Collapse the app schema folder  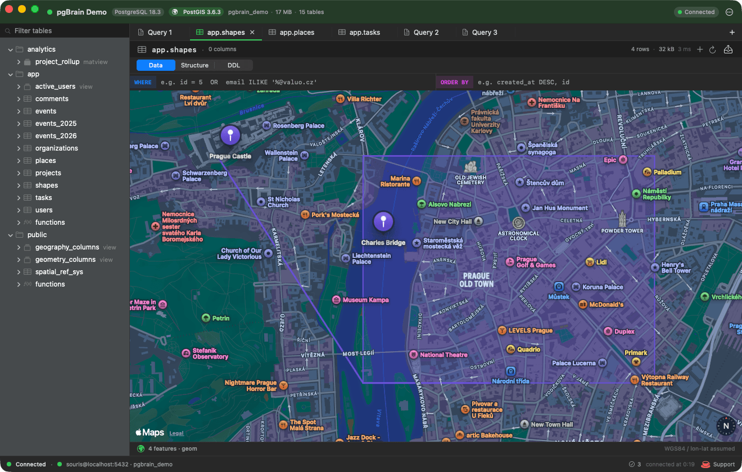tap(10, 74)
